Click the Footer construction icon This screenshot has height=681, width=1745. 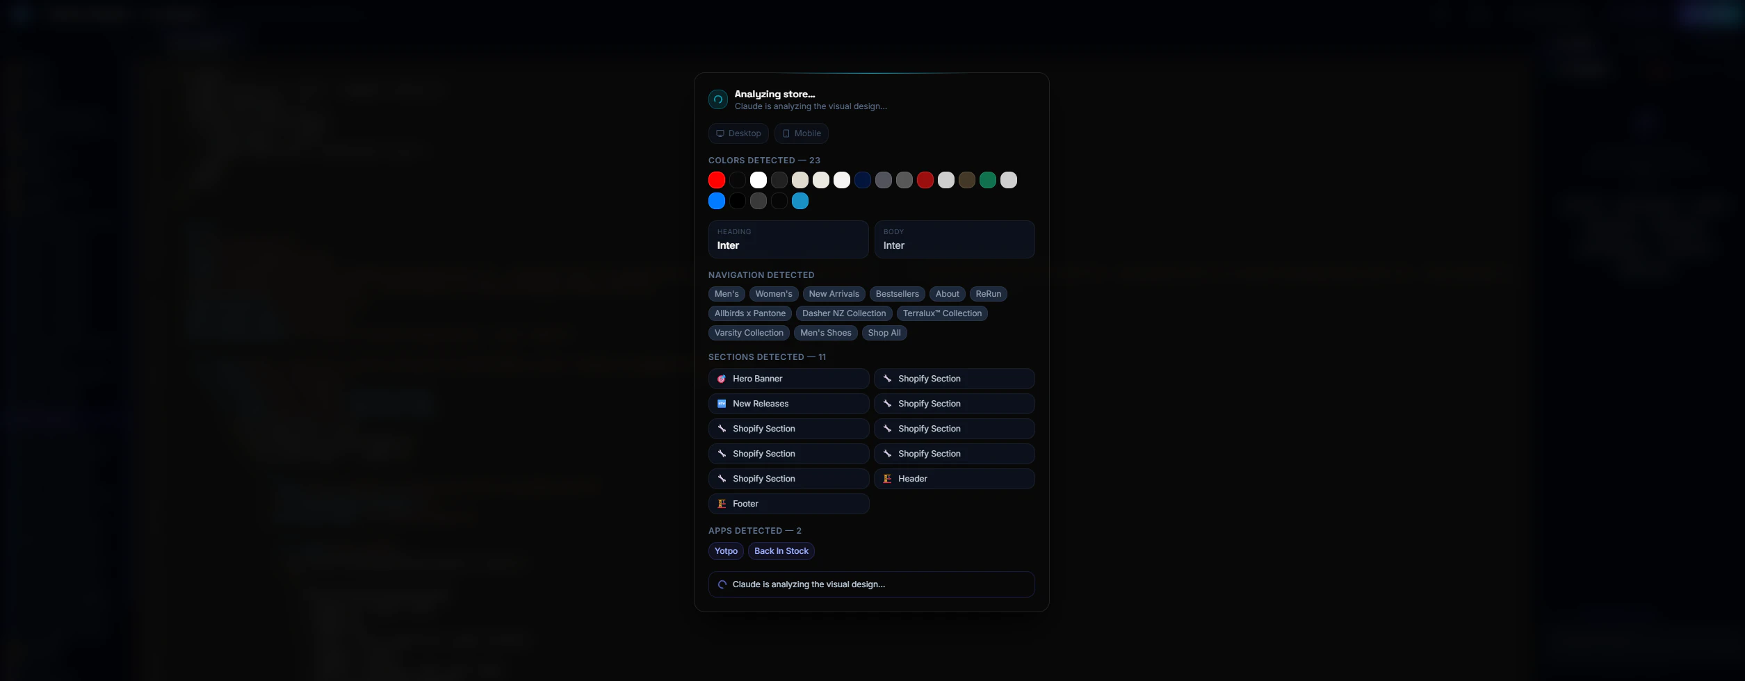click(x=722, y=503)
